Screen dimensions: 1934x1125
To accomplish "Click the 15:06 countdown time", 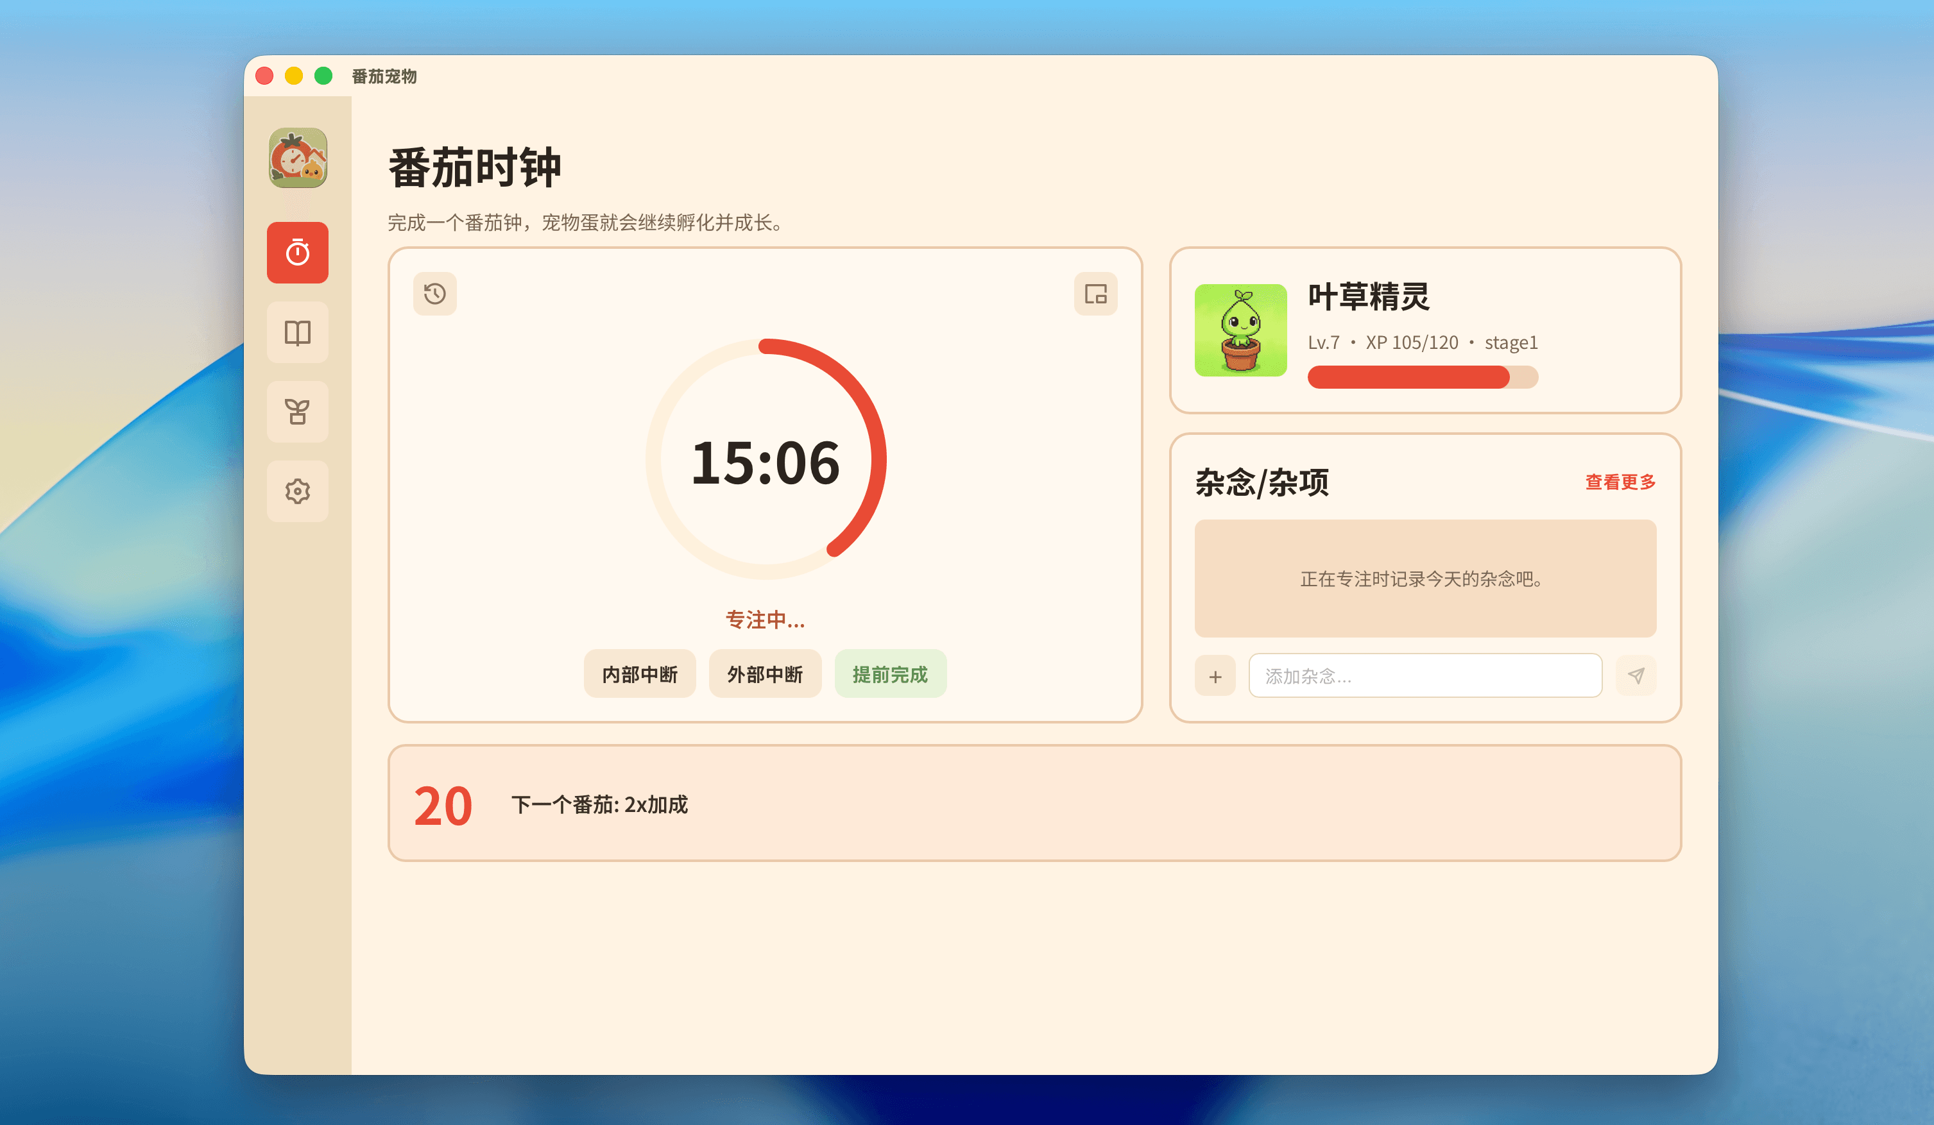I will 766,463.
